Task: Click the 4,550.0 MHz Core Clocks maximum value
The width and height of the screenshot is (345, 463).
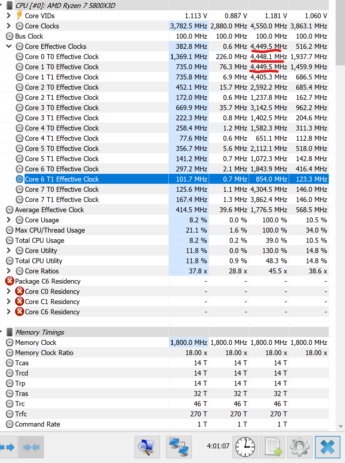Action: (269, 26)
